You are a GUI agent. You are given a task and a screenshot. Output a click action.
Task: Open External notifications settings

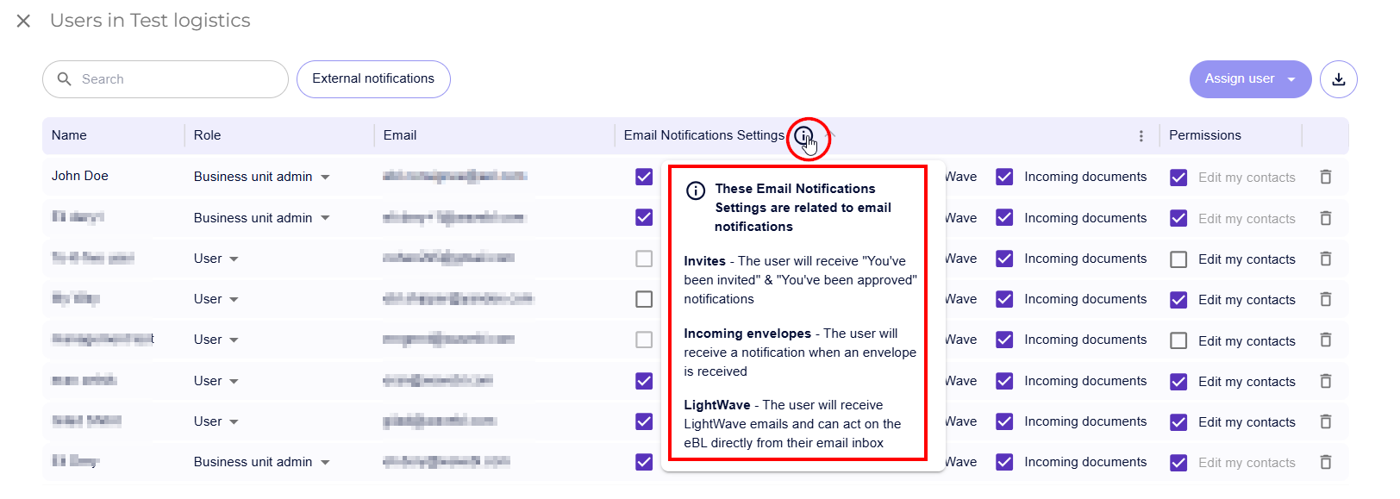373,79
